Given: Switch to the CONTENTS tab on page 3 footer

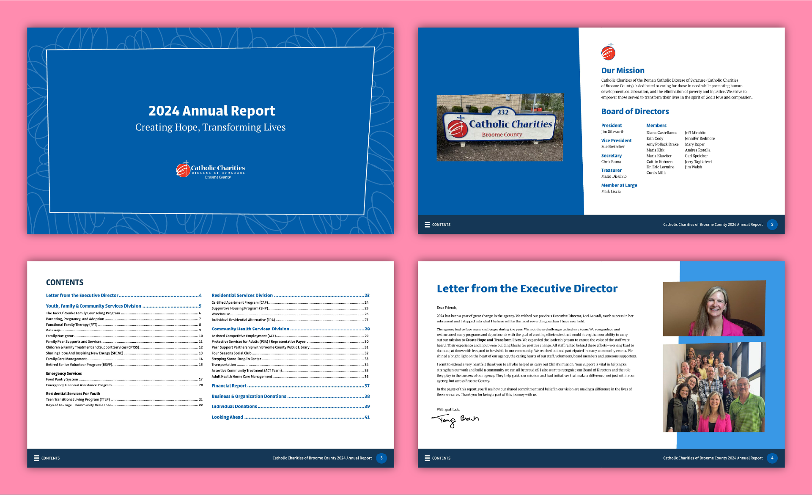Looking at the screenshot, I should (x=51, y=458).
